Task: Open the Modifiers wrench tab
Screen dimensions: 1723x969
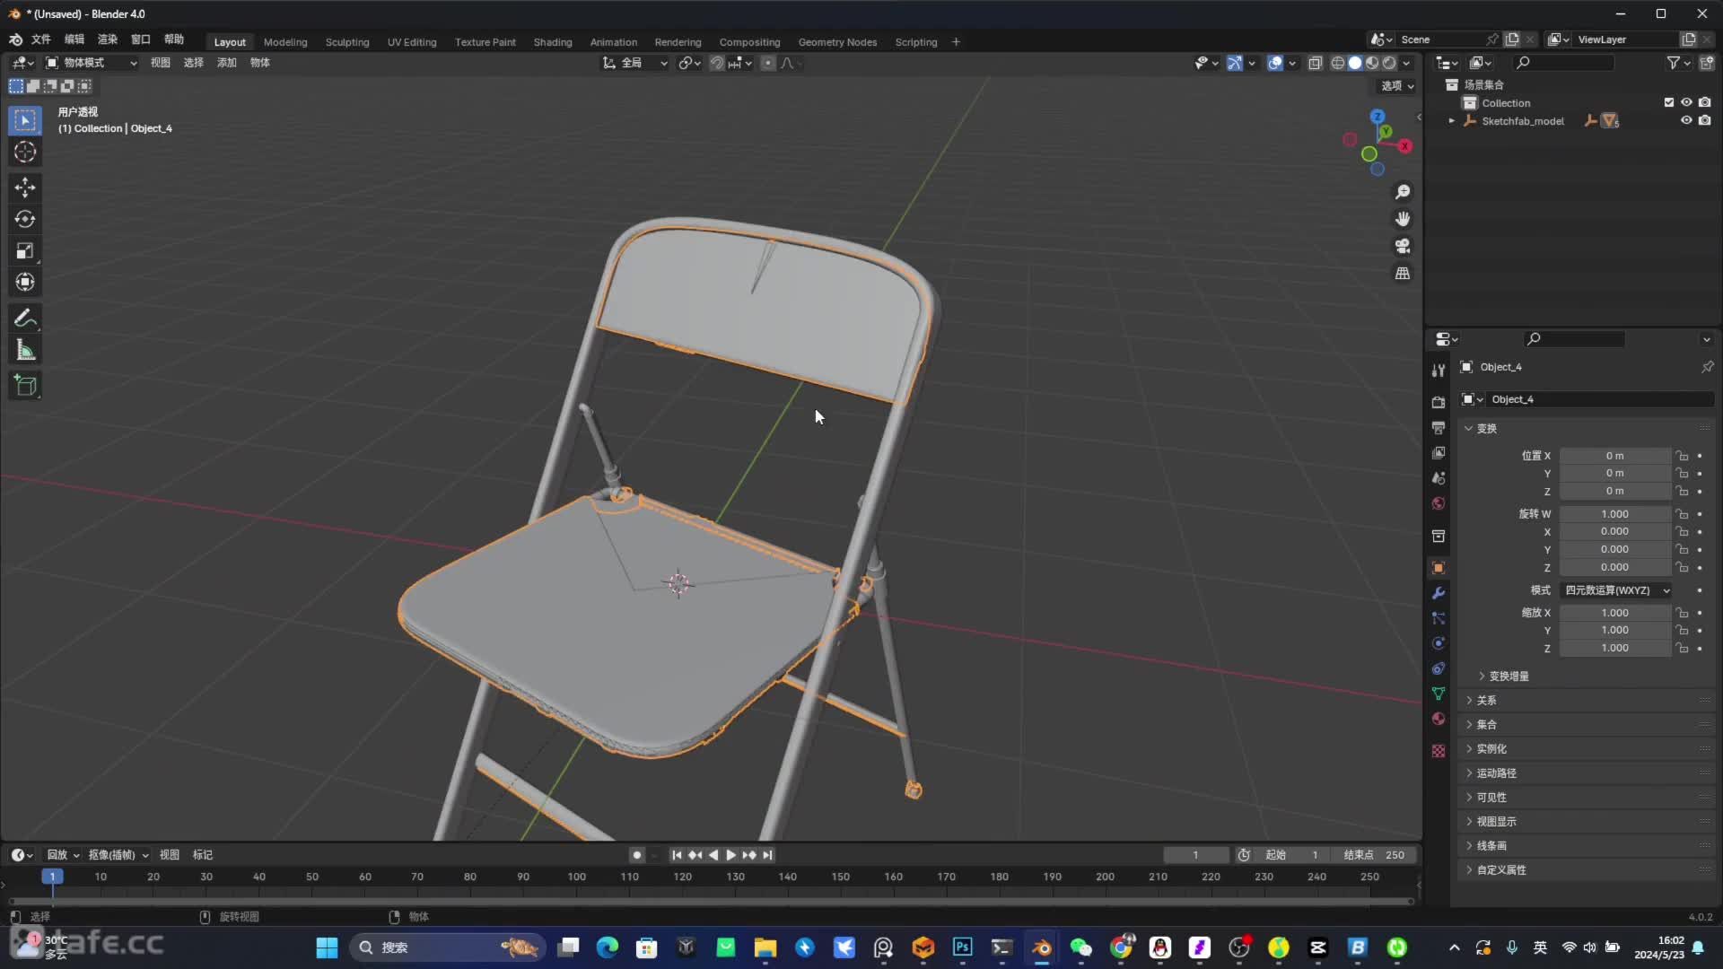Action: click(1439, 593)
